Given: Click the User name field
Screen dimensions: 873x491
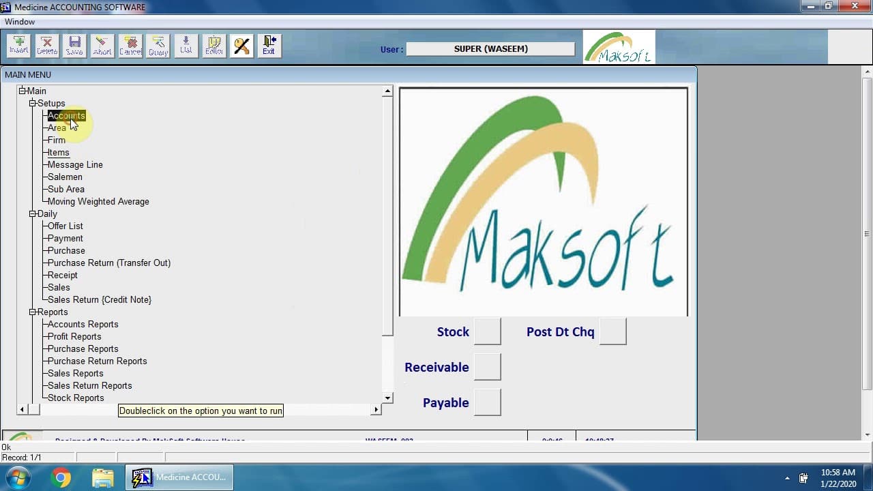Looking at the screenshot, I should coord(491,49).
